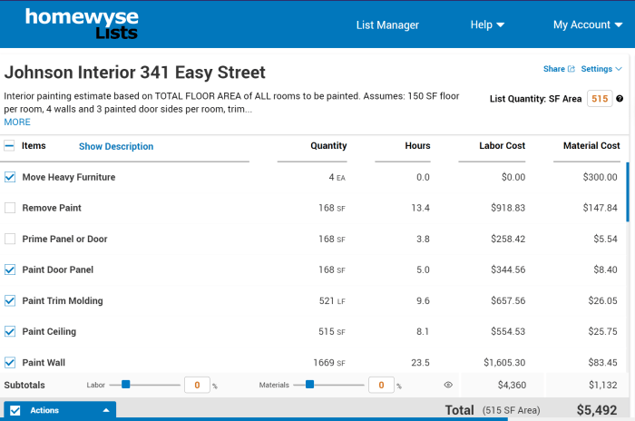Click the Johnson Interior list title
The image size is (635, 421).
pos(135,73)
